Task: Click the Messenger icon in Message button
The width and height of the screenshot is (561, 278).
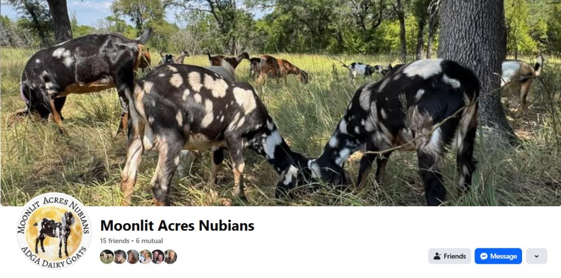Action: [484, 256]
